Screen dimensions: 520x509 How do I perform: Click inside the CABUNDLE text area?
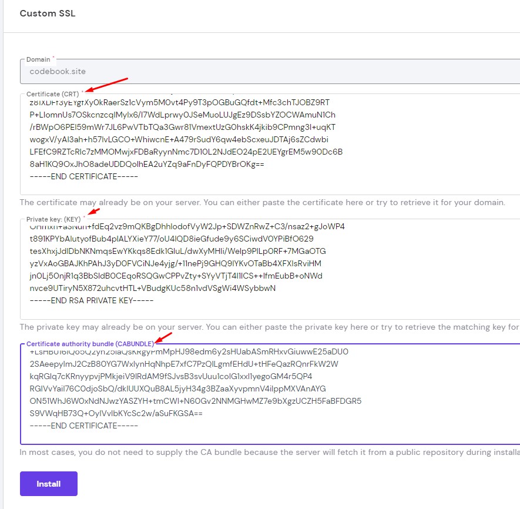tap(270, 394)
